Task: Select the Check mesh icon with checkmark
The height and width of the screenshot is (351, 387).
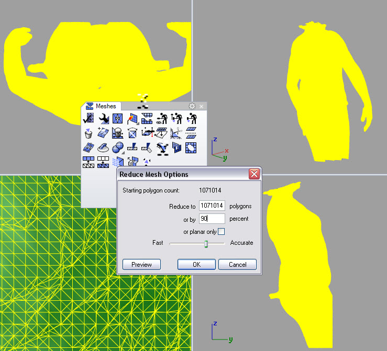Action: point(89,118)
